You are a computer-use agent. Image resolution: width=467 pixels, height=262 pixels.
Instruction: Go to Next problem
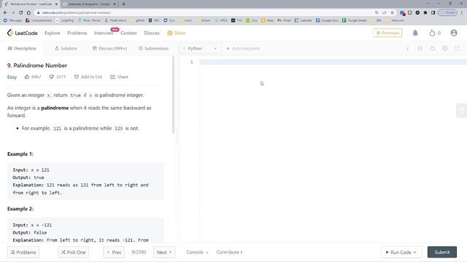tap(164, 253)
